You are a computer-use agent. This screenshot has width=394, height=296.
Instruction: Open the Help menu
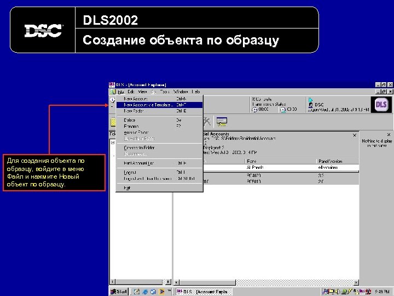point(196,92)
